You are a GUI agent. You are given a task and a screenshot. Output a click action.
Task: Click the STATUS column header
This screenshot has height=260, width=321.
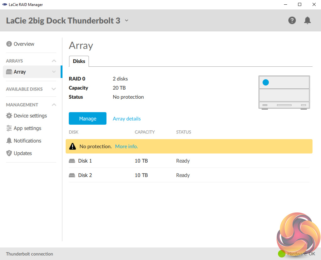[x=184, y=132]
